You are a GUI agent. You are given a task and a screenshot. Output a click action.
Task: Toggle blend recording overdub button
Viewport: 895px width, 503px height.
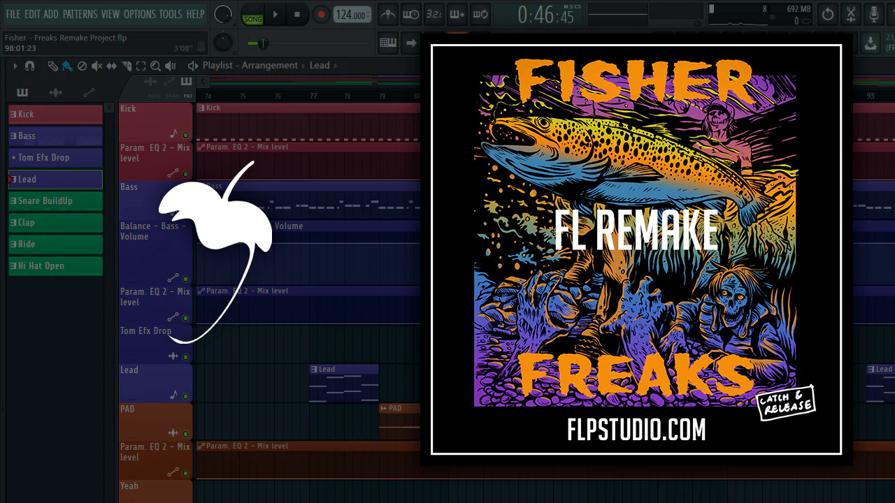click(x=457, y=14)
